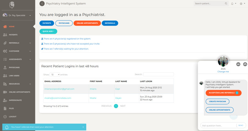Image resolution: width=248 pixels, height=131 pixels.
Task: Expand the Quick Add dropdown
Action: pos(48,31)
